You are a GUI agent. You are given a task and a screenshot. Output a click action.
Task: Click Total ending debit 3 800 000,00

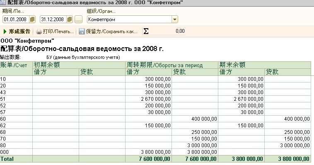248,159
